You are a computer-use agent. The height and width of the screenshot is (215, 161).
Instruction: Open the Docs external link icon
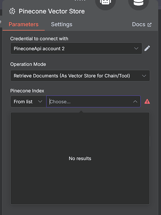click(149, 25)
